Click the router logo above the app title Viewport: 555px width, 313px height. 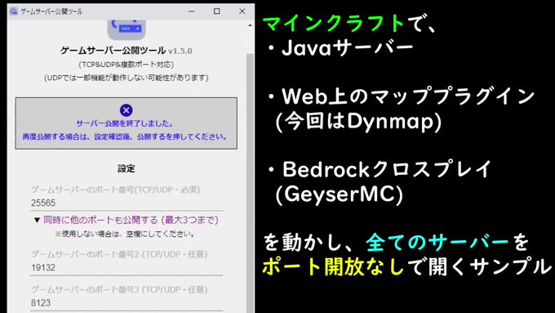[x=127, y=29]
